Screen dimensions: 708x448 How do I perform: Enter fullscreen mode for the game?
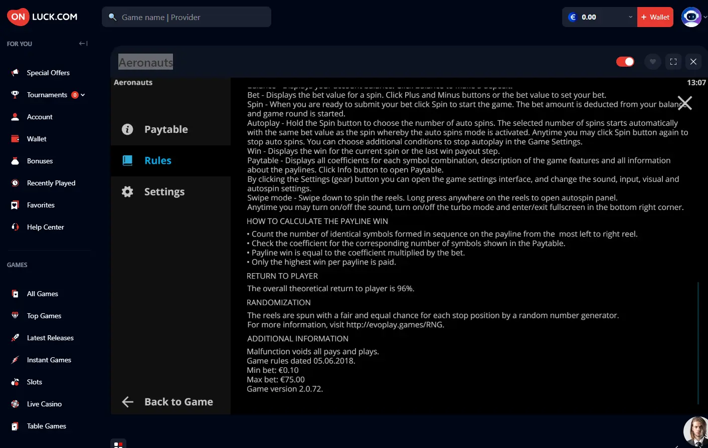673,62
